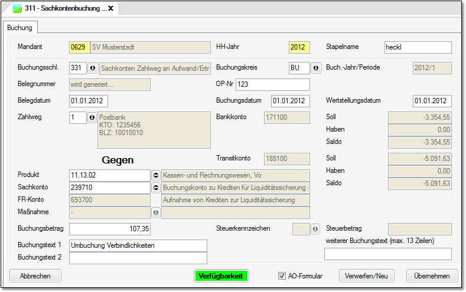Confirm booking with Übernehmen button
This screenshot has width=466, height=292.
[432, 276]
